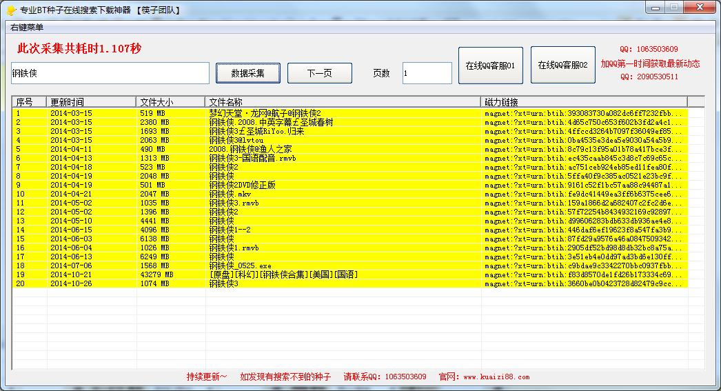This screenshot has height=391, width=721.
Task: Click the 页数 page number field
Action: pyautogui.click(x=427, y=73)
